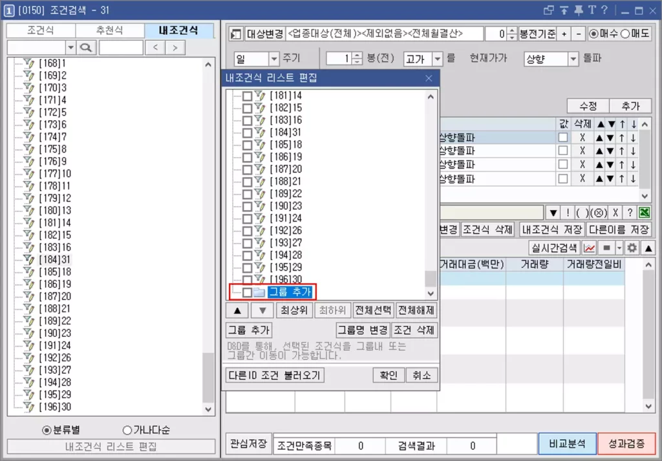662x461 pixels.
Task: Click the X button in formula toolbar
Action: point(615,213)
